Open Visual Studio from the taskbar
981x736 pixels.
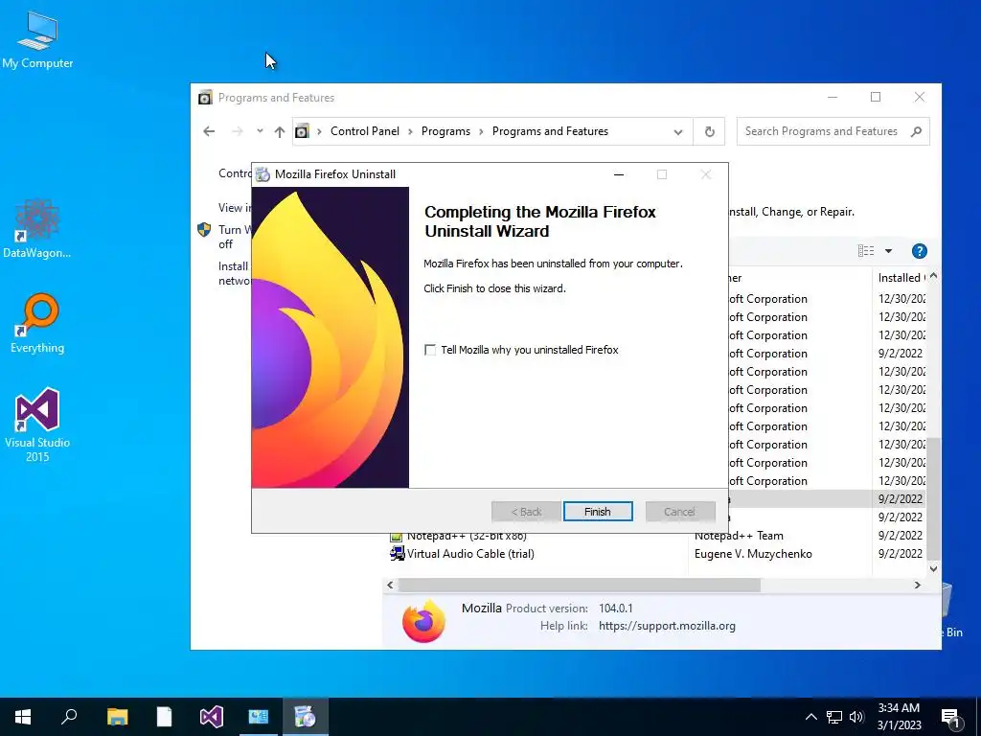[212, 717]
